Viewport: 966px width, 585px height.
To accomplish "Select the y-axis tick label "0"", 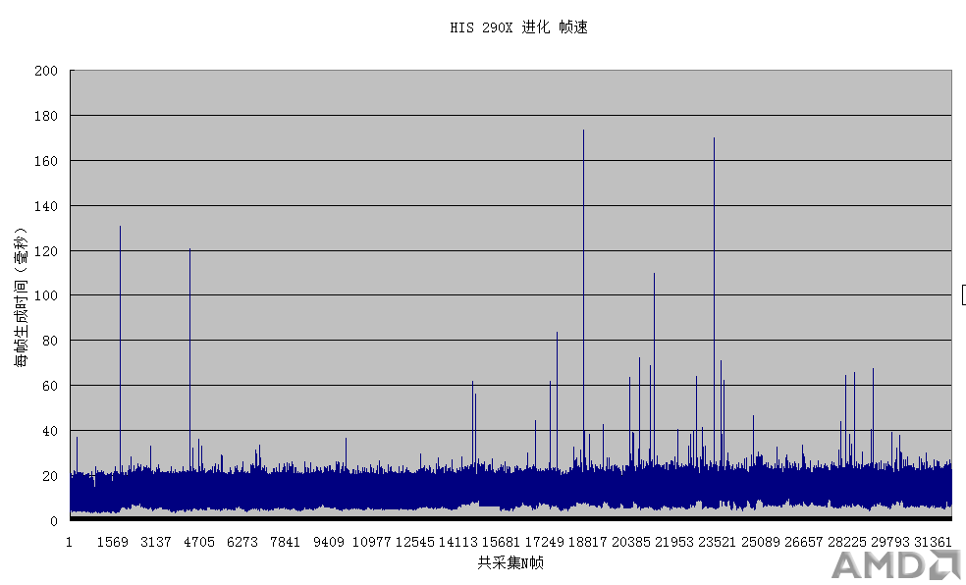I will pyautogui.click(x=54, y=521).
